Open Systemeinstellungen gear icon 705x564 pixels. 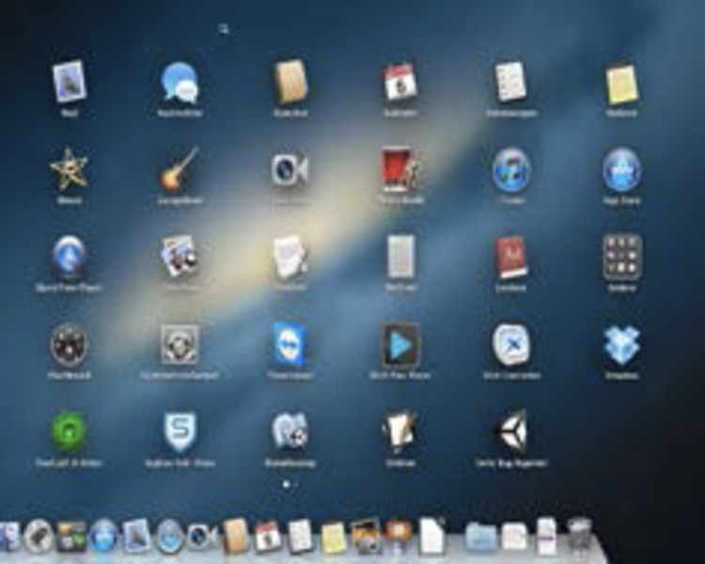[x=180, y=345]
